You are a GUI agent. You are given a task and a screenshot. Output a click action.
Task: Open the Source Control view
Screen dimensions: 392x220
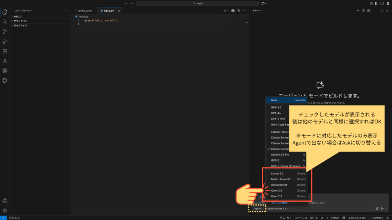coord(5,31)
